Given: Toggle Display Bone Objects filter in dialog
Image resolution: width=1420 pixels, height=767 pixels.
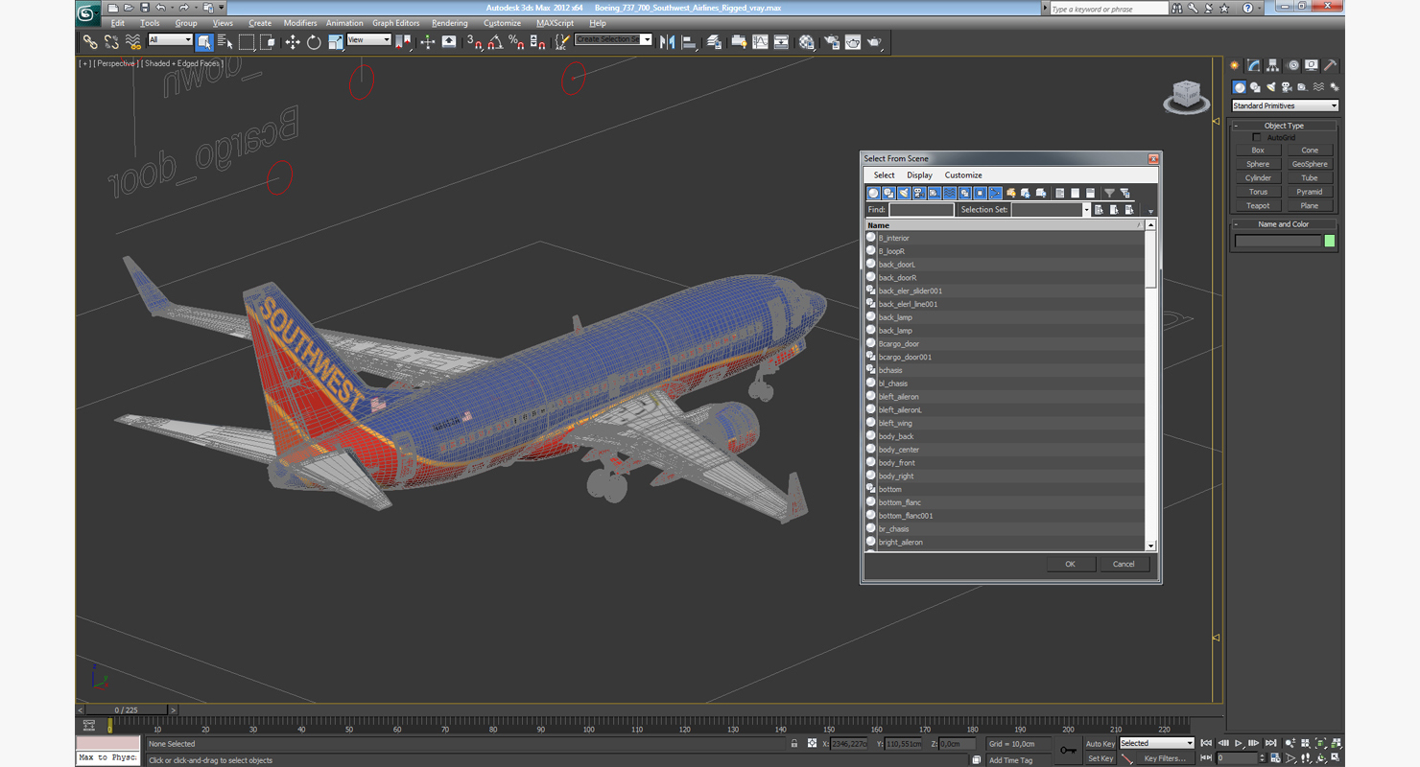Looking at the screenshot, I should [996, 193].
